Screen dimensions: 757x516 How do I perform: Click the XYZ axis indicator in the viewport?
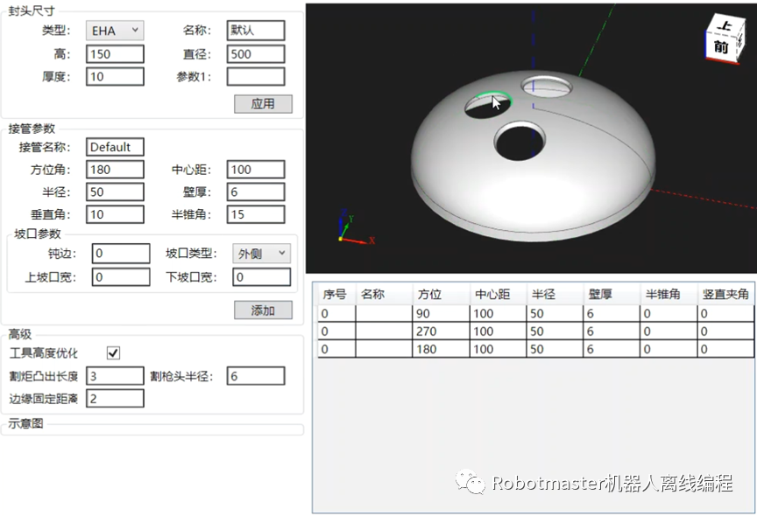352,228
